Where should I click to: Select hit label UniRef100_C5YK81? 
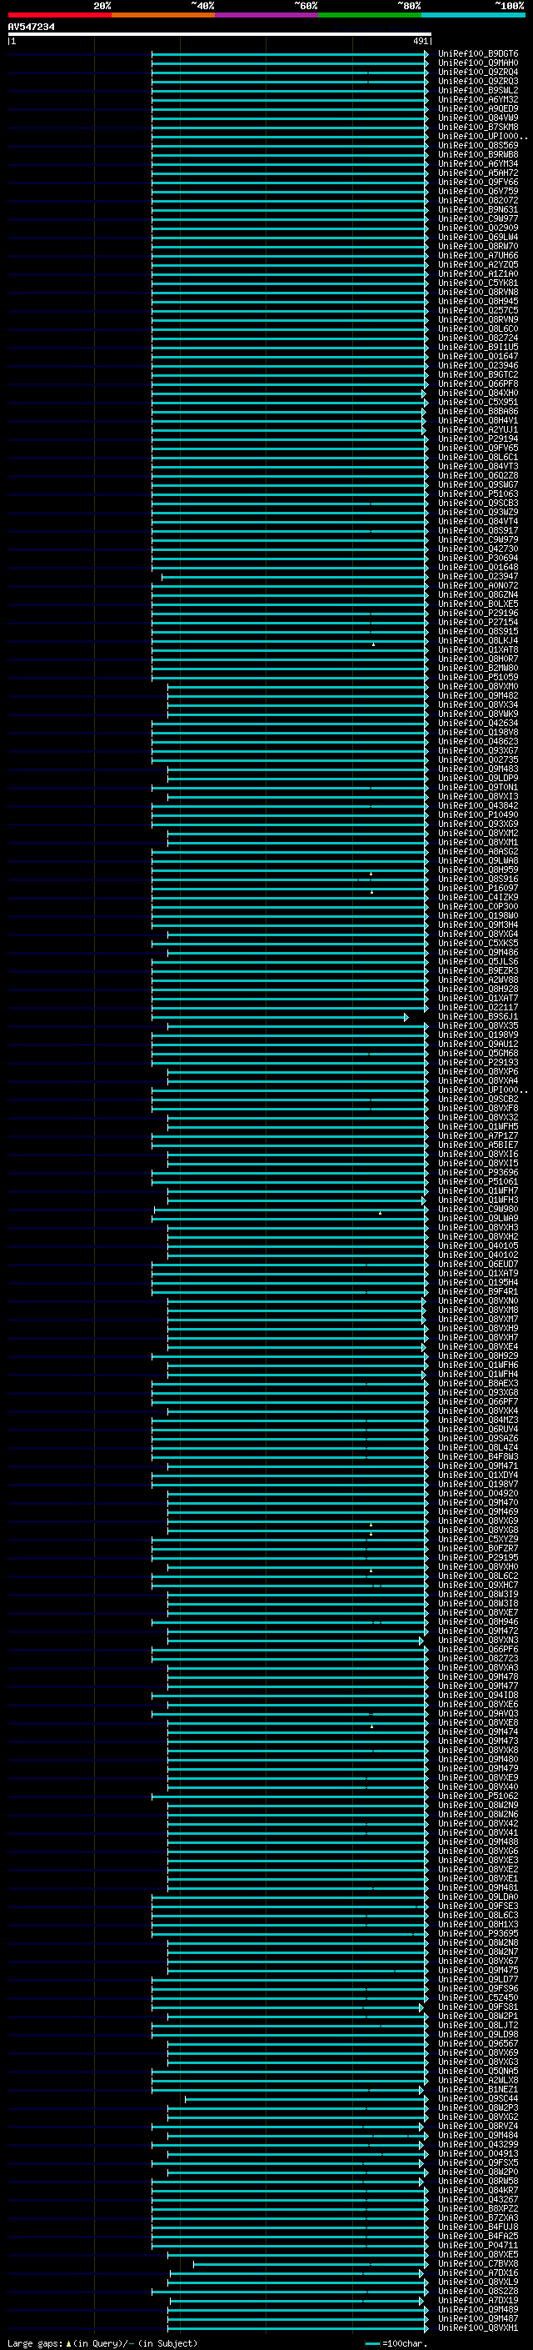tap(478, 283)
